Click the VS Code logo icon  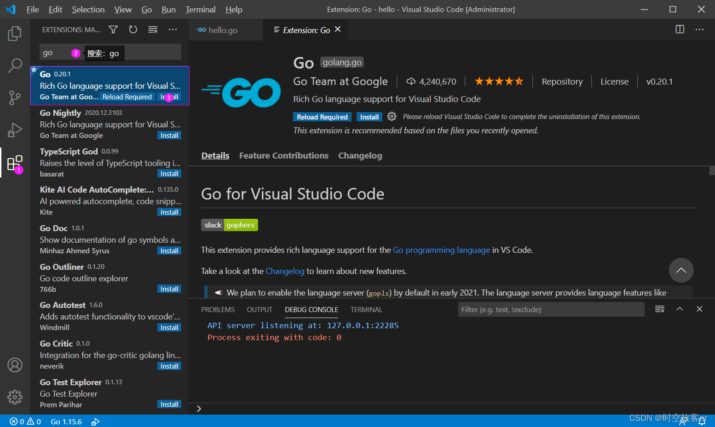tap(10, 9)
